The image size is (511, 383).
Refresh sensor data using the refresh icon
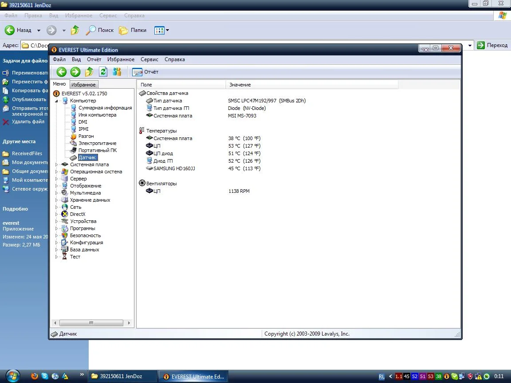pos(103,72)
